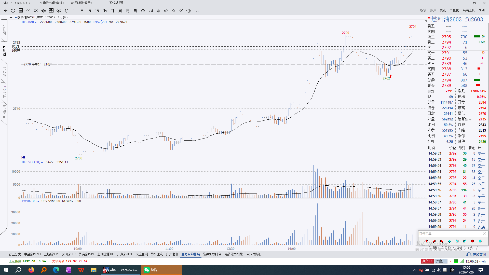This screenshot has height=275, width=489.
Task: Open the quote list icon
Action: click(21, 11)
